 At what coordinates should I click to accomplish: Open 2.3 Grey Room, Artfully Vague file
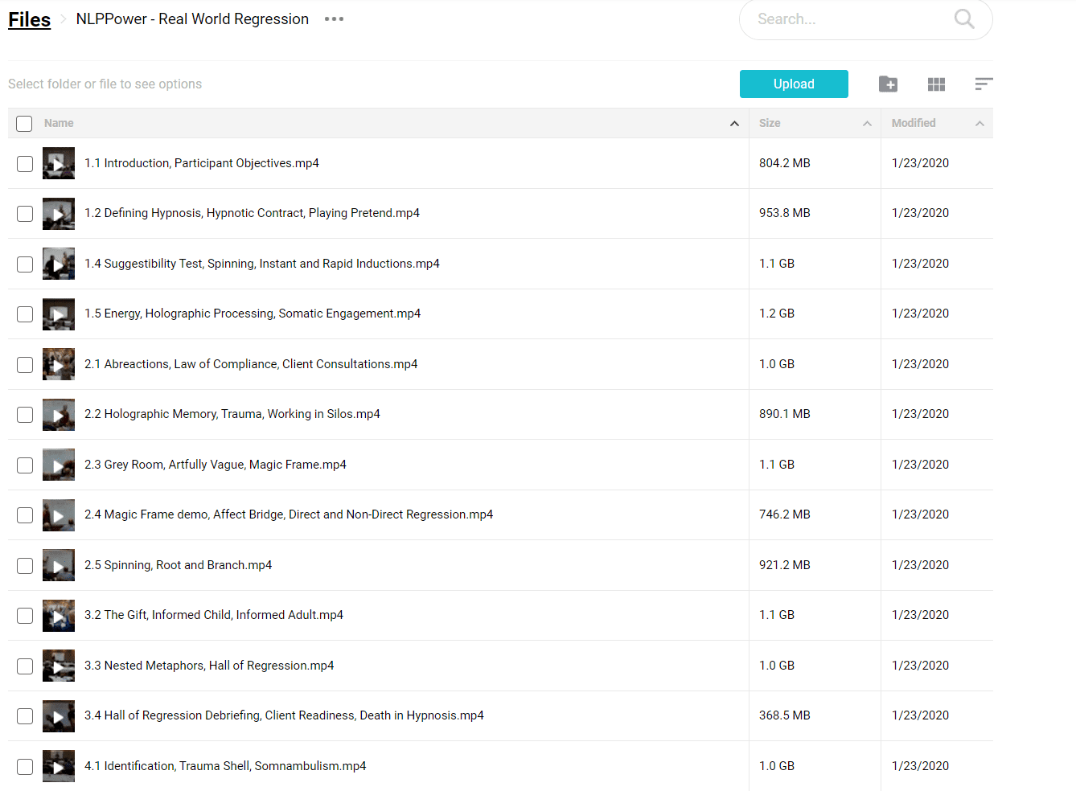tap(216, 465)
